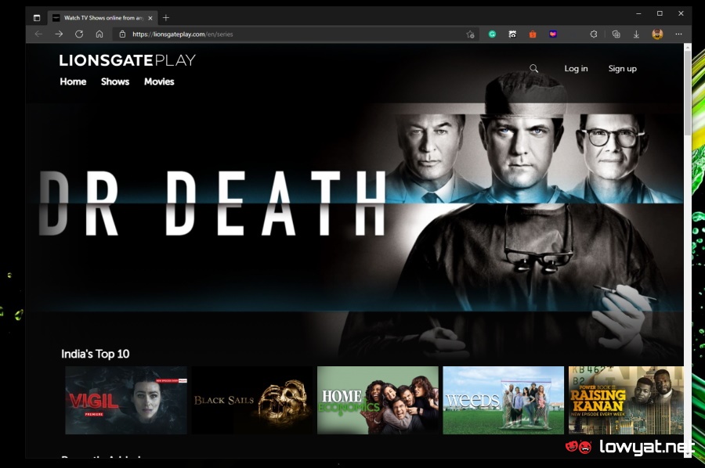The image size is (705, 468).
Task: Click the Sign up button
Action: (x=623, y=69)
